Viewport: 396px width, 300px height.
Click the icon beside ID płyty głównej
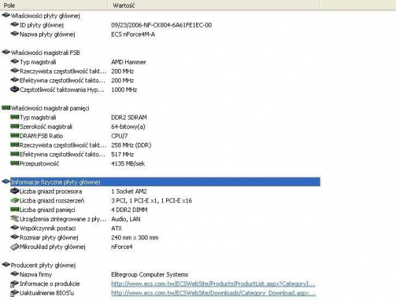pyautogui.click(x=15, y=25)
